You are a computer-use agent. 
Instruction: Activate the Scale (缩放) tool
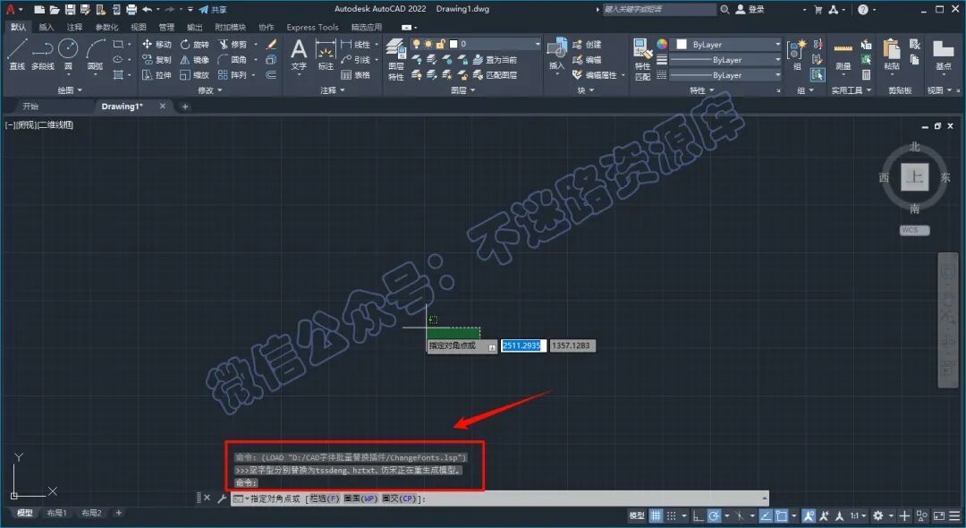[x=195, y=75]
